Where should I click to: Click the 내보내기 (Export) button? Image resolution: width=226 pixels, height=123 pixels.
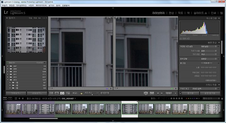tap(37, 93)
